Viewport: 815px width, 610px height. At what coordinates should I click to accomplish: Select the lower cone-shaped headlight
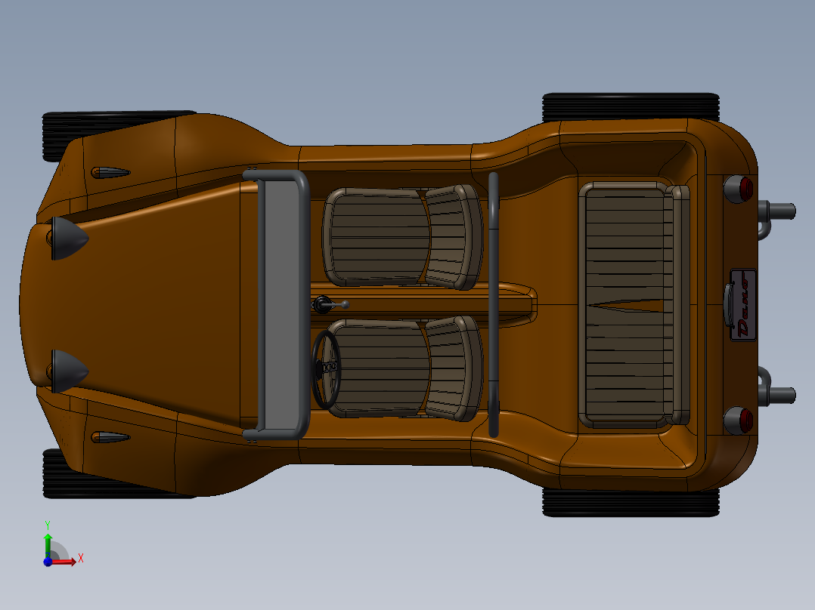click(x=69, y=371)
